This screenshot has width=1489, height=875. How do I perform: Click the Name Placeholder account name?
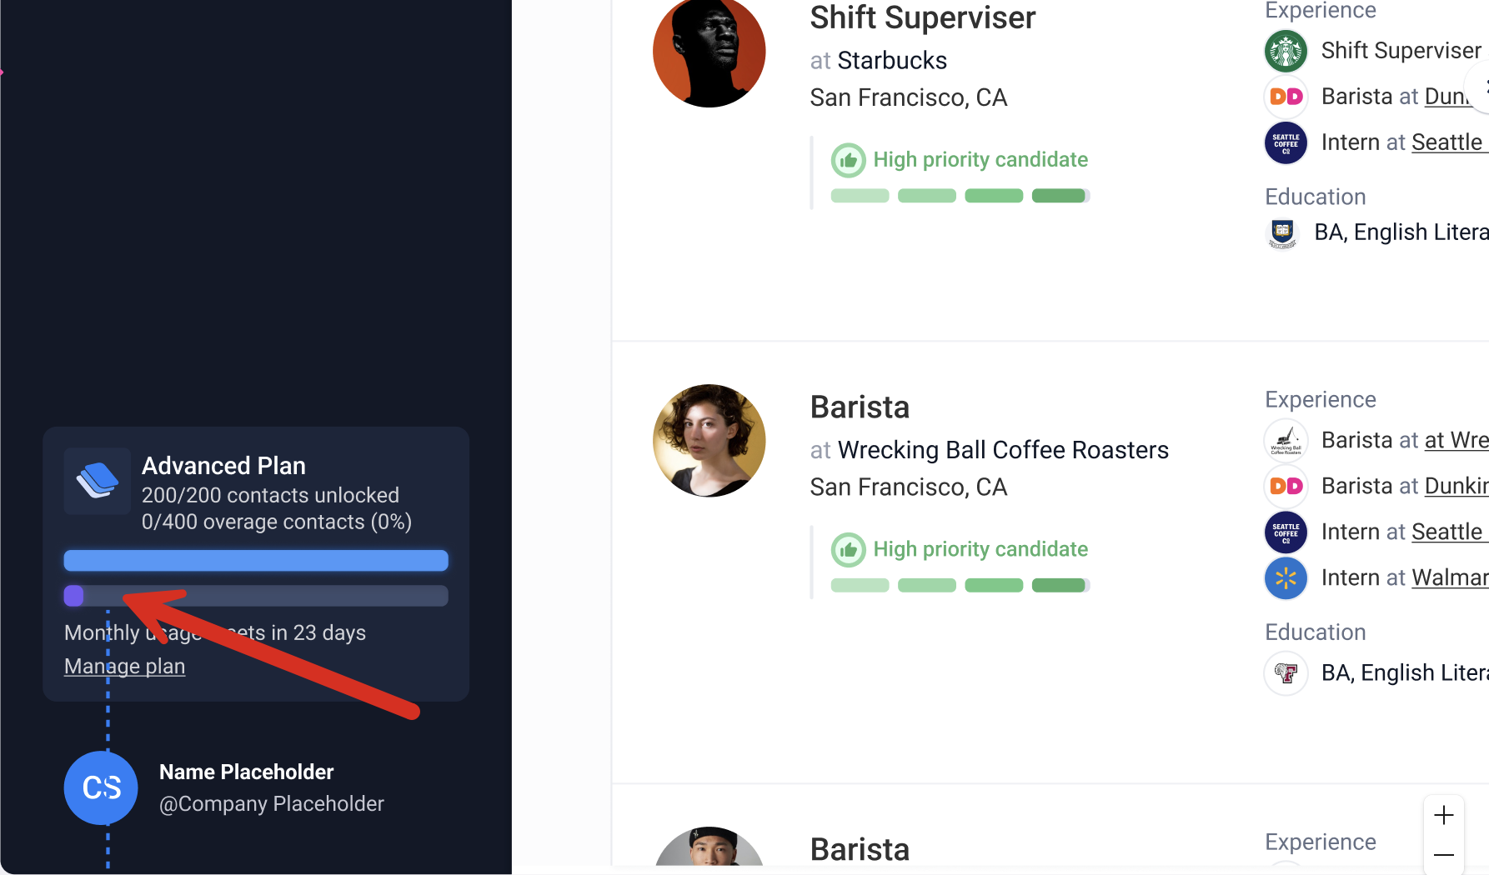(246, 772)
